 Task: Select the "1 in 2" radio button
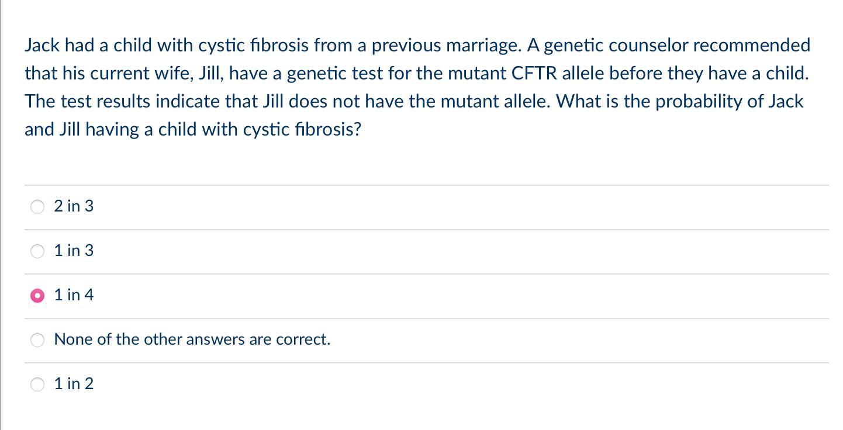pos(37,384)
